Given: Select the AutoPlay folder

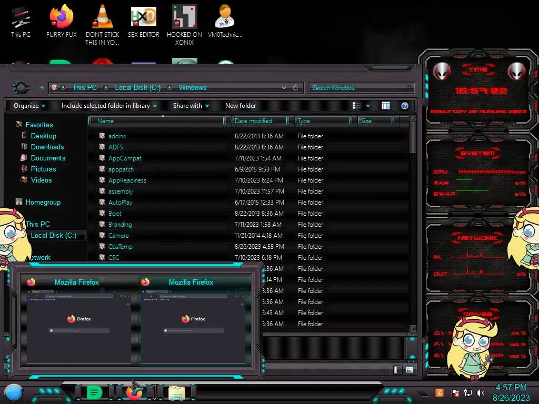Looking at the screenshot, I should click(x=120, y=203).
